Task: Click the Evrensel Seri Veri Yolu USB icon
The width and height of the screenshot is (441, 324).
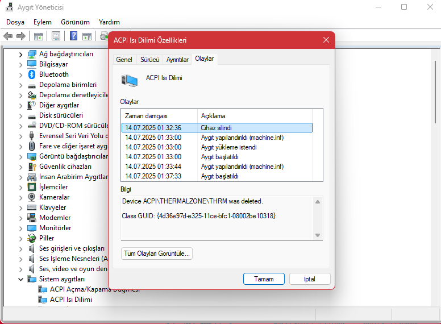Action: (x=32, y=135)
